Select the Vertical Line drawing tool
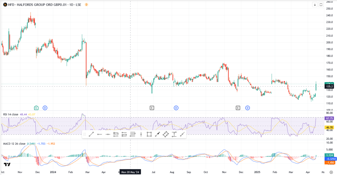 (x=141, y=134)
